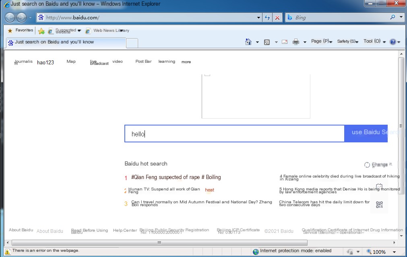Go forward using the browser Forward arrow
The image size is (407, 257).
(x=22, y=18)
